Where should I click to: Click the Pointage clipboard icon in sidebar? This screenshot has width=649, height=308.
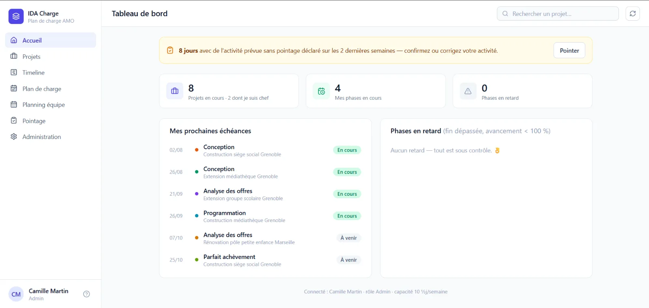tap(14, 120)
